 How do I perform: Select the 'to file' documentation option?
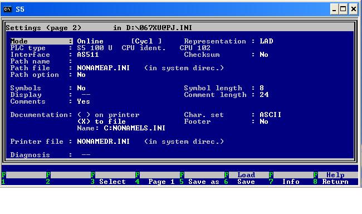pyautogui.click(x=101, y=121)
